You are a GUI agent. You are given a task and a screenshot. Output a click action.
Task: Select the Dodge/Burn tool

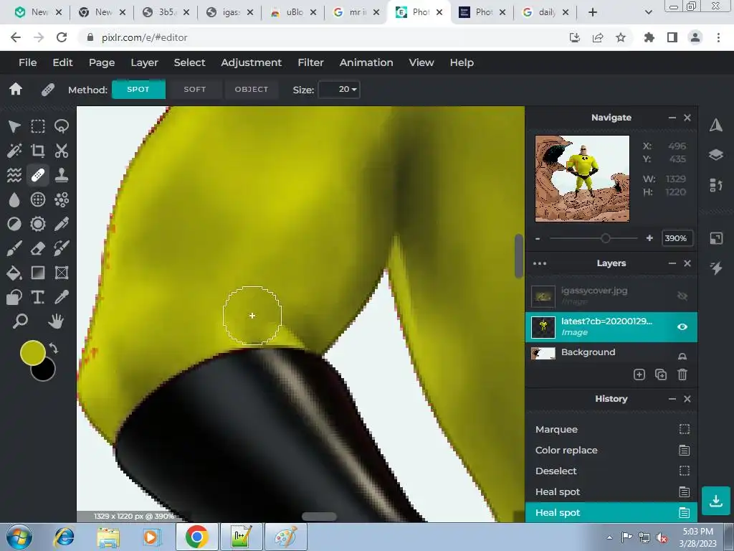pos(14,224)
